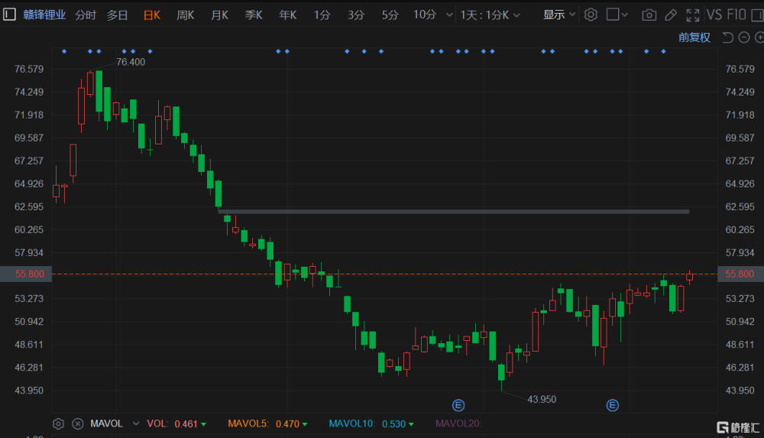Take a chart screenshot with camera icon
Screen dimensions: 764x438
pyautogui.click(x=649, y=15)
